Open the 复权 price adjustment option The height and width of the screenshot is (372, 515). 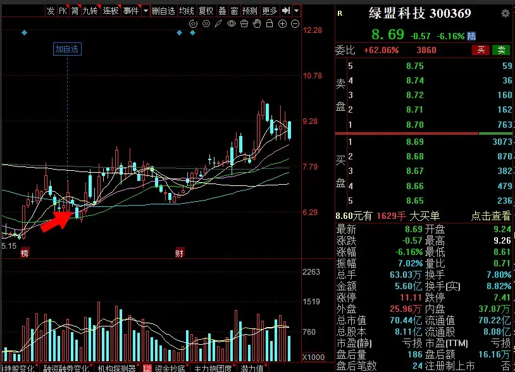coord(206,11)
